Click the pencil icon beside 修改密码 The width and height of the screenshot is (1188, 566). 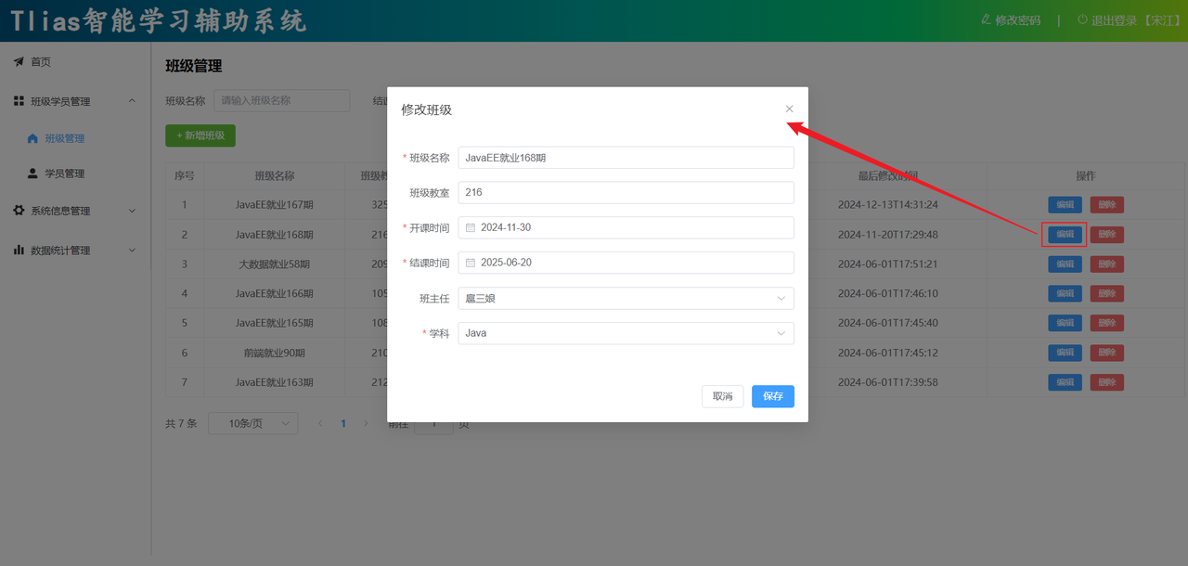point(987,19)
